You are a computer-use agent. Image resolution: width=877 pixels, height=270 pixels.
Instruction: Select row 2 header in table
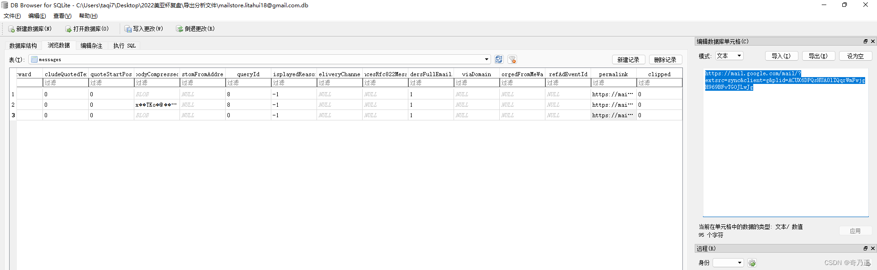click(13, 105)
